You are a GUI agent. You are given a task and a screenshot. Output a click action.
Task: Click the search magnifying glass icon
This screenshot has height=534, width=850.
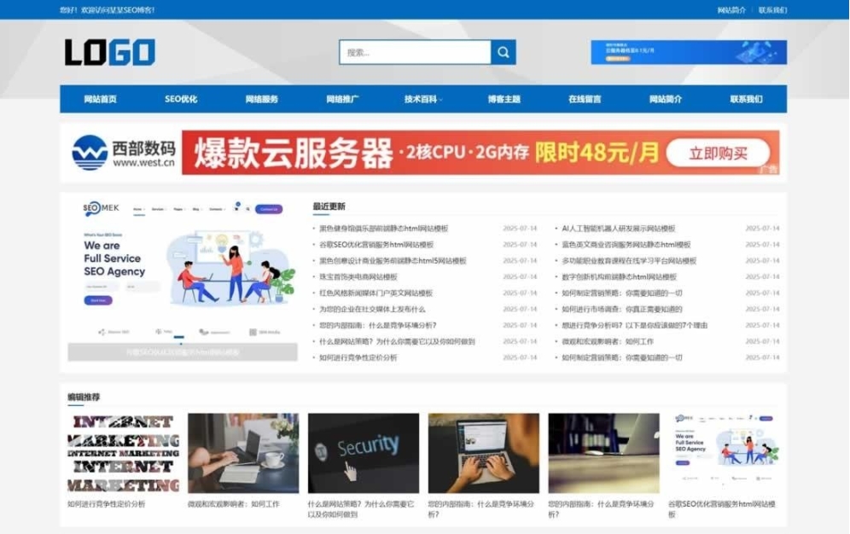pyautogui.click(x=504, y=52)
